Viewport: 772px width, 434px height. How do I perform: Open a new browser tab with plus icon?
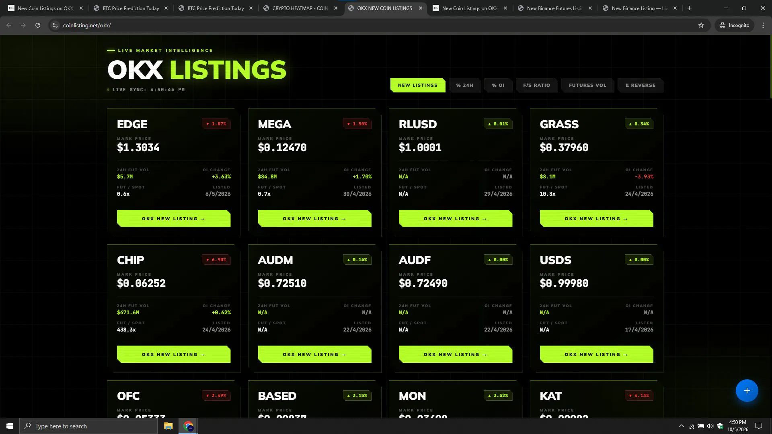pos(690,8)
